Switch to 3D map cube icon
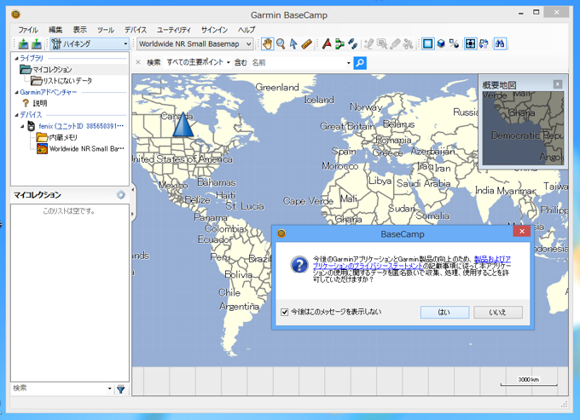This screenshot has width=580, height=420. click(441, 44)
